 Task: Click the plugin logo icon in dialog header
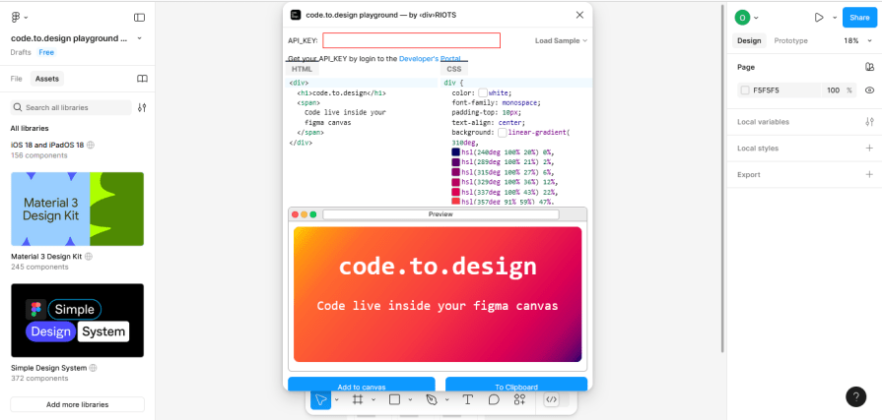pos(296,15)
